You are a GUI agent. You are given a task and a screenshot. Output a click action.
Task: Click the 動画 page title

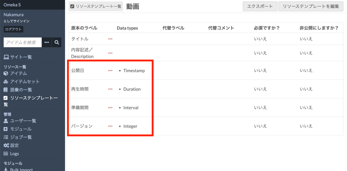(x=133, y=6)
